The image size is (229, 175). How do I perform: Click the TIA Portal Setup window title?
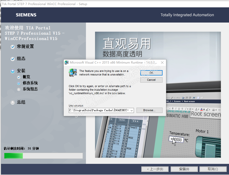44,4
